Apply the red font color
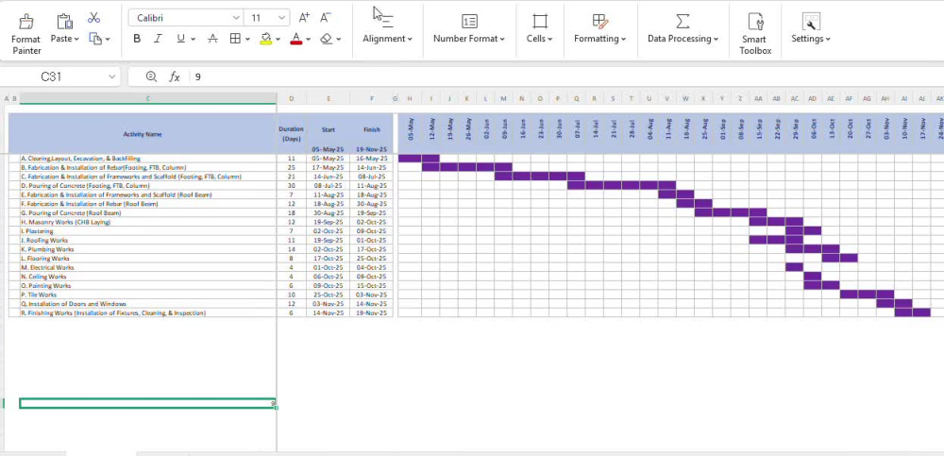Screen dimensions: 944x456 295,39
